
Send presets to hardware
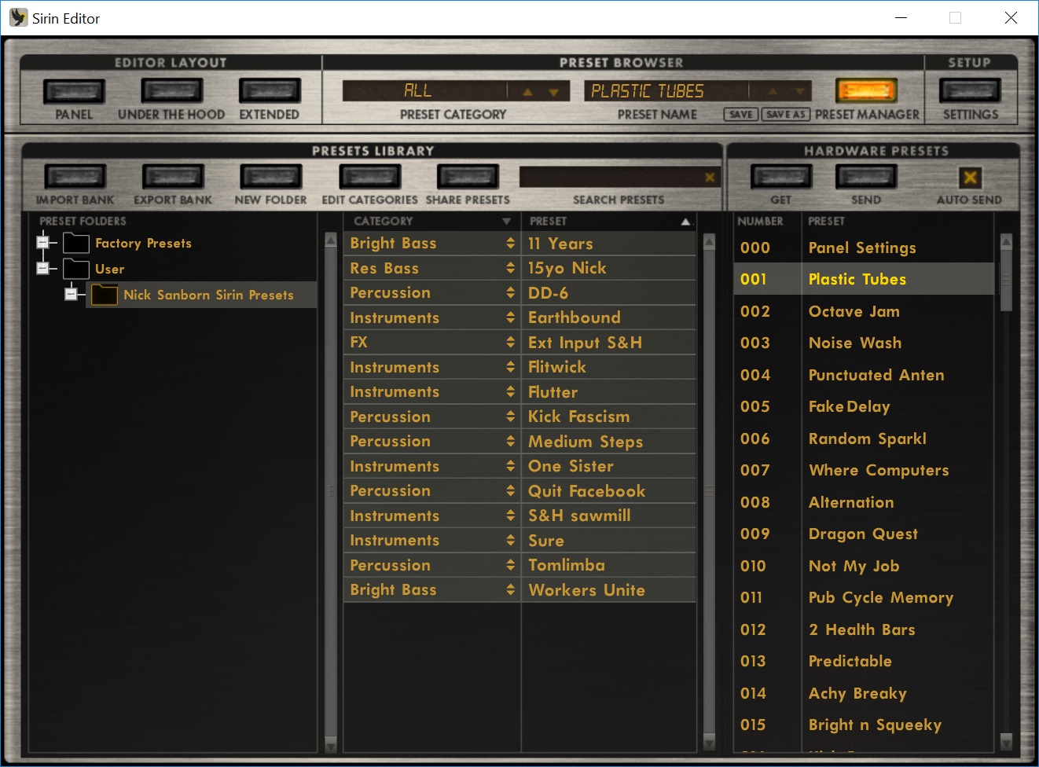tap(866, 177)
